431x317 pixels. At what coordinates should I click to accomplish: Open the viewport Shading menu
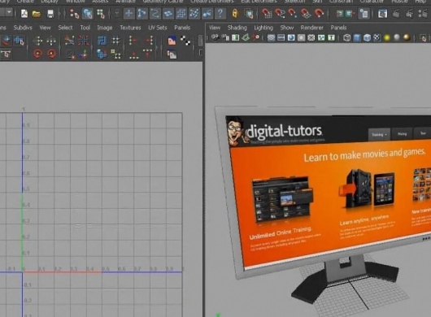(237, 28)
